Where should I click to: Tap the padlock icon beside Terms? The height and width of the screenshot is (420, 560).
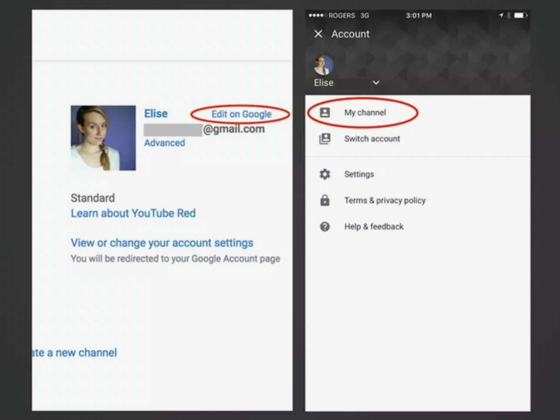pyautogui.click(x=325, y=200)
